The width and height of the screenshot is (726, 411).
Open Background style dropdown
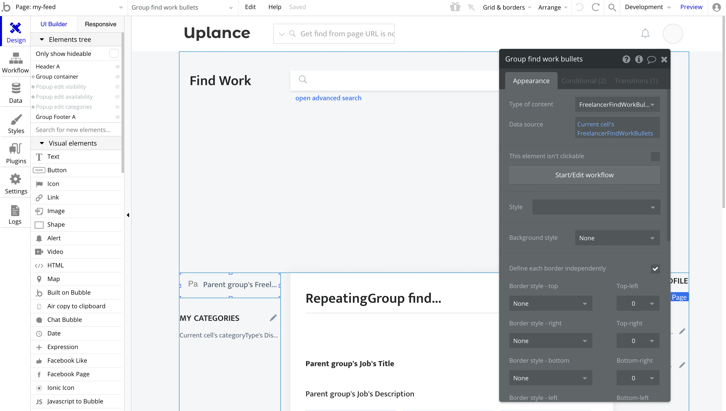(617, 238)
